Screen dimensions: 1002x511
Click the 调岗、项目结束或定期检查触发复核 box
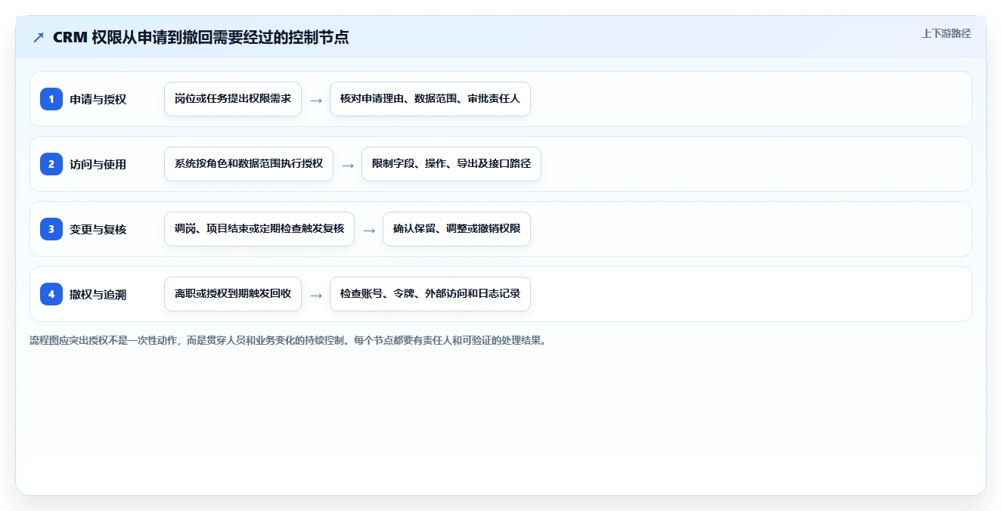coord(259,229)
